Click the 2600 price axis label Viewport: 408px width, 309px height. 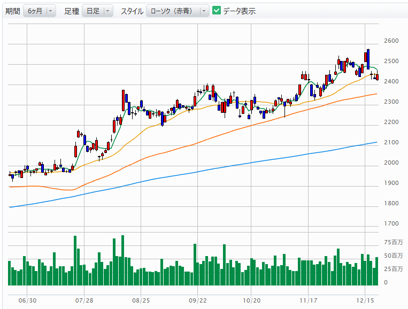coord(391,41)
